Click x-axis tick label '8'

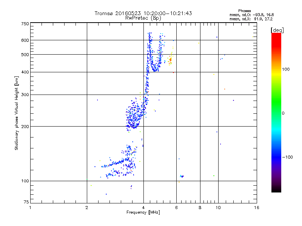tap(200, 208)
